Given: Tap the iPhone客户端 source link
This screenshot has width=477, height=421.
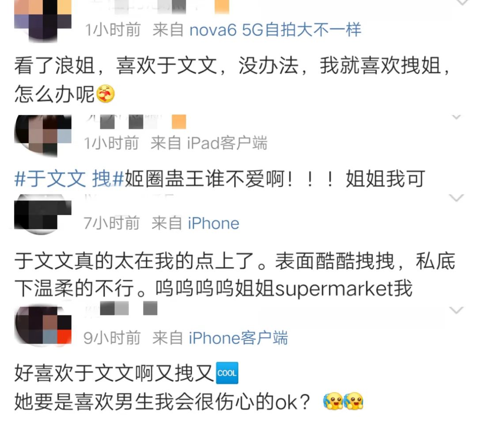Looking at the screenshot, I should 238,338.
